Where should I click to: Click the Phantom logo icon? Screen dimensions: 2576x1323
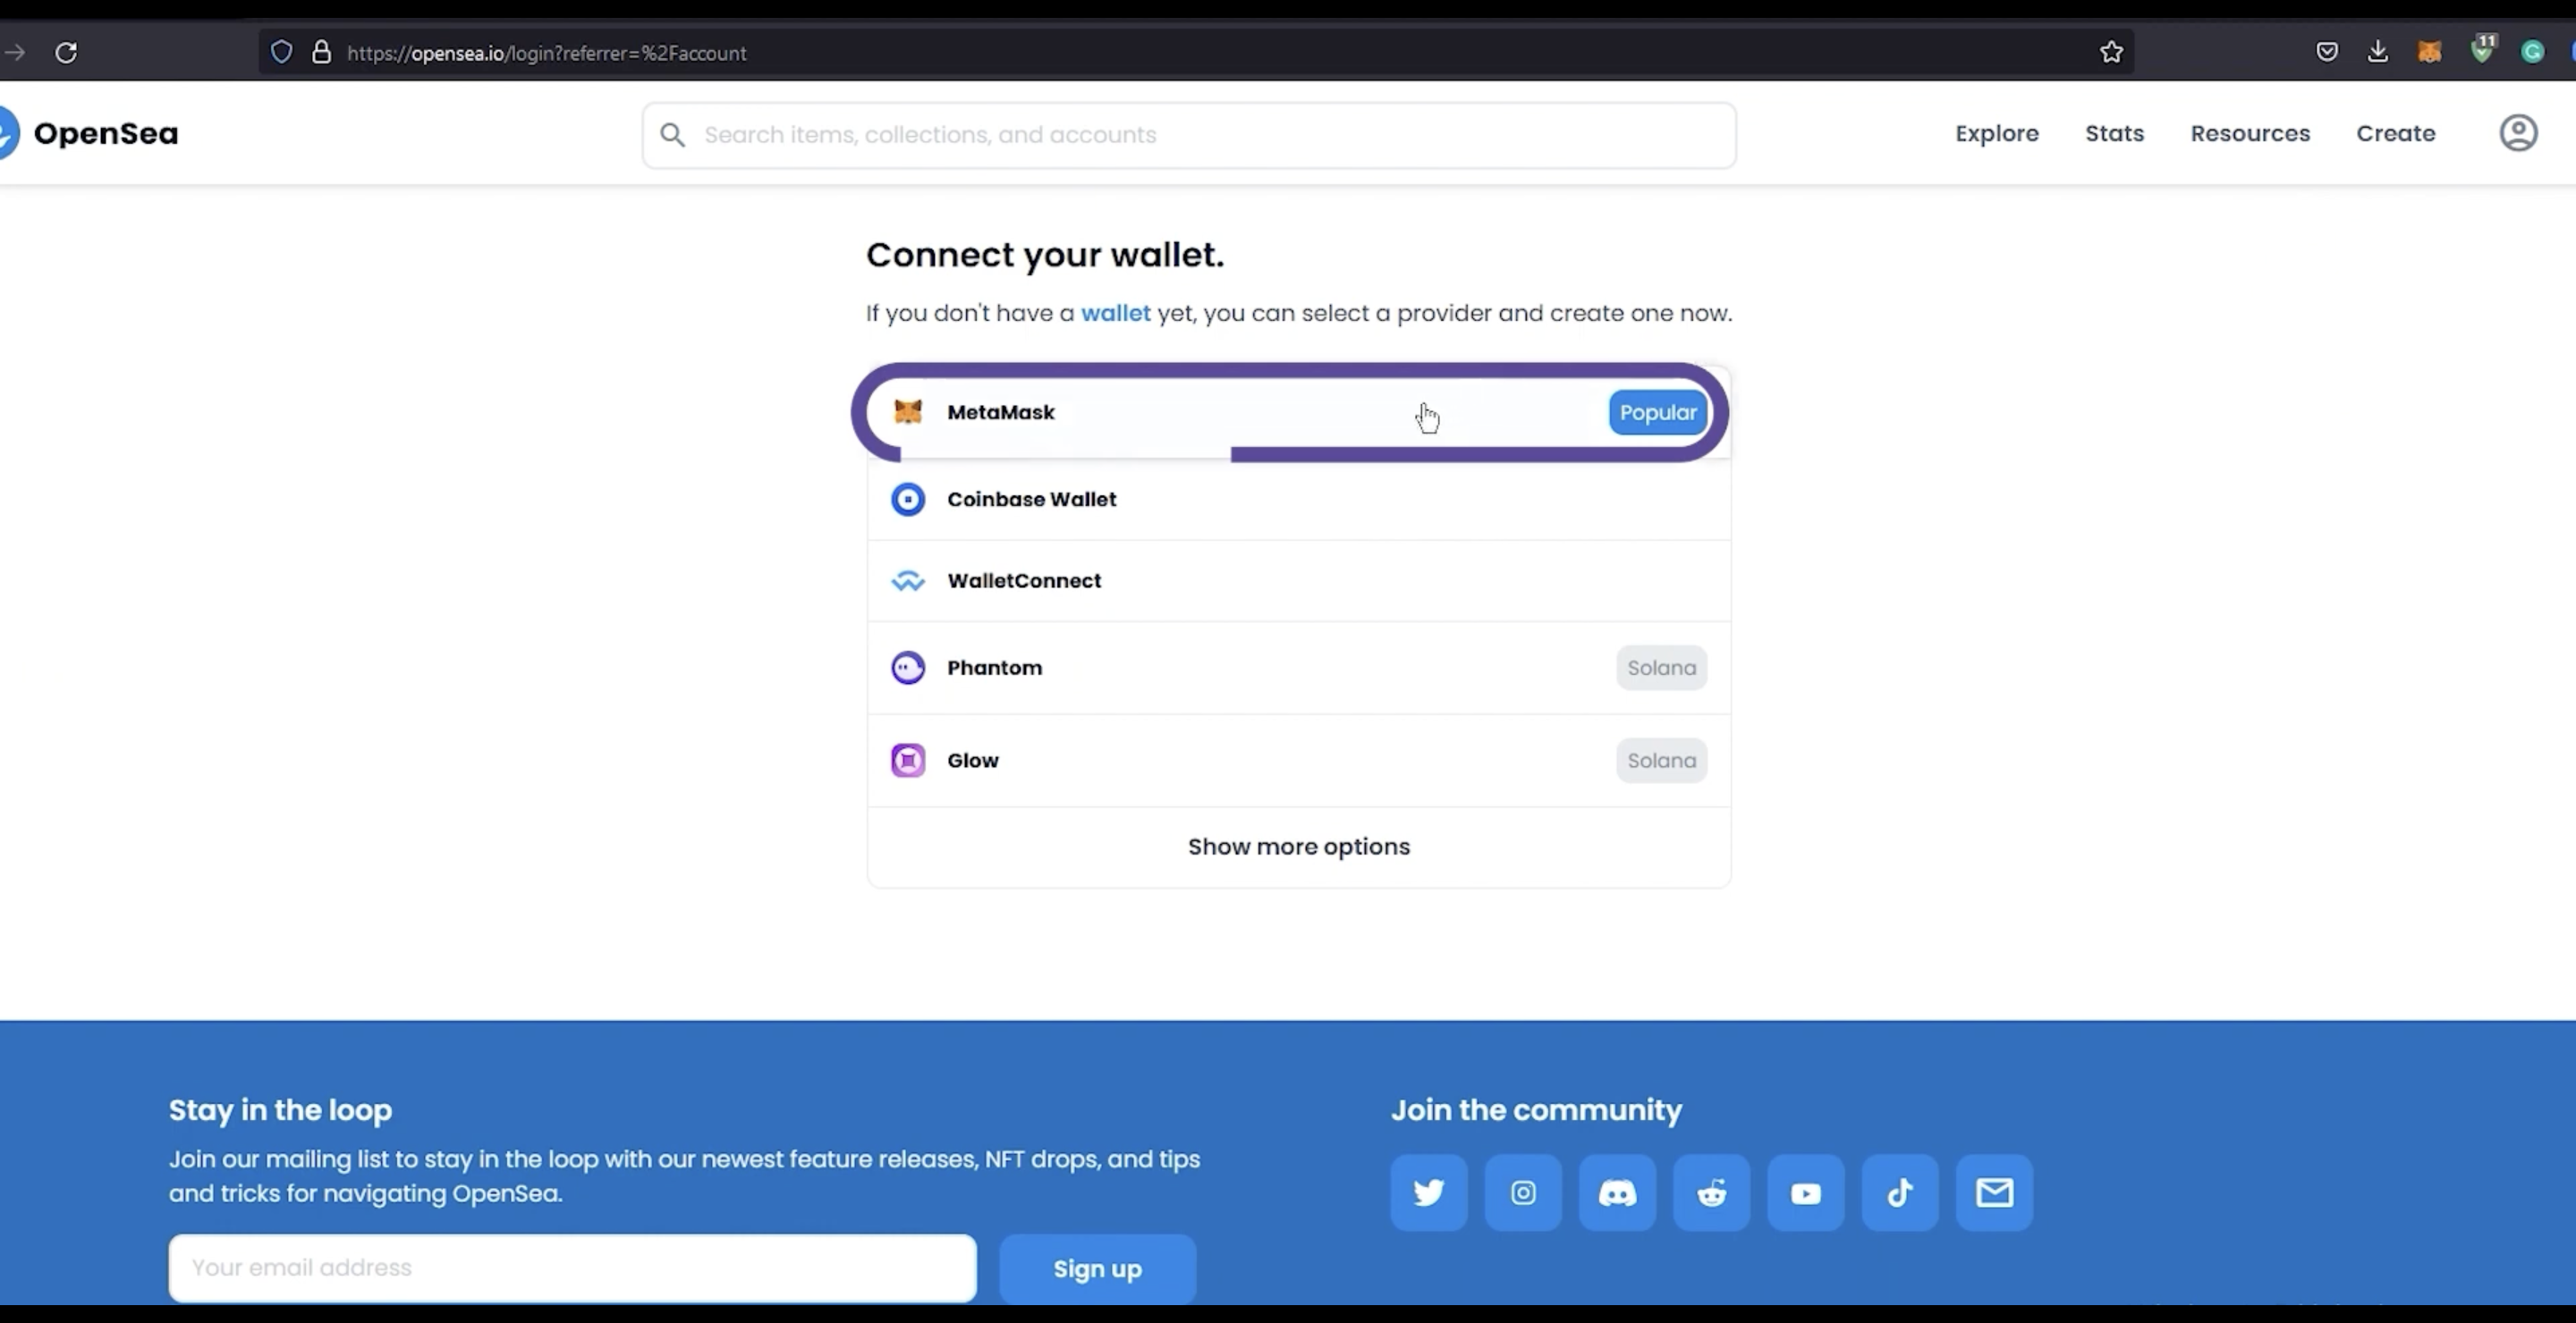tap(908, 668)
